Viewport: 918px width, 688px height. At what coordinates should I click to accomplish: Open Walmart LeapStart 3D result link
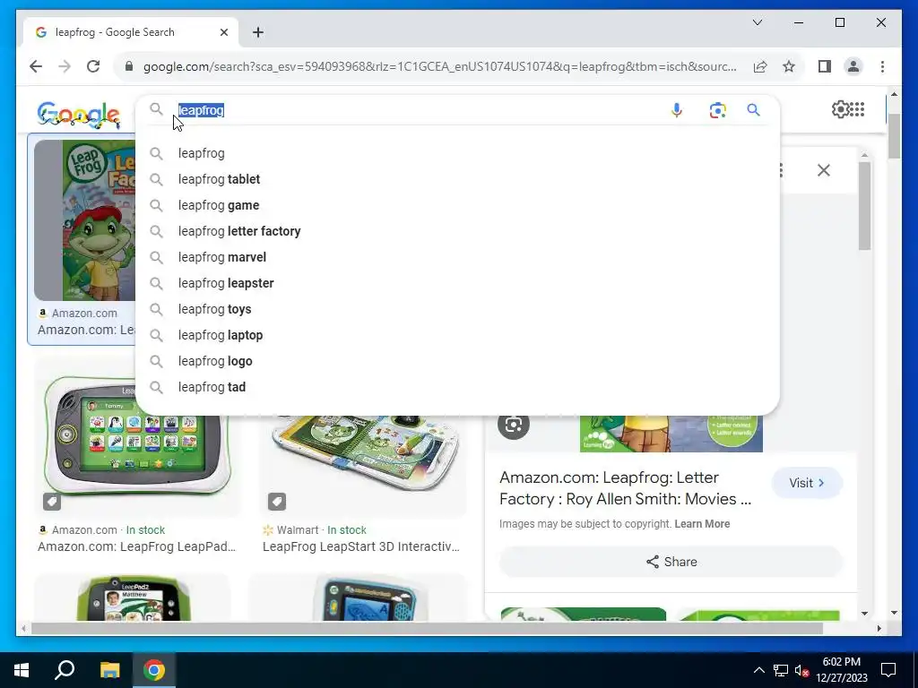click(x=361, y=546)
